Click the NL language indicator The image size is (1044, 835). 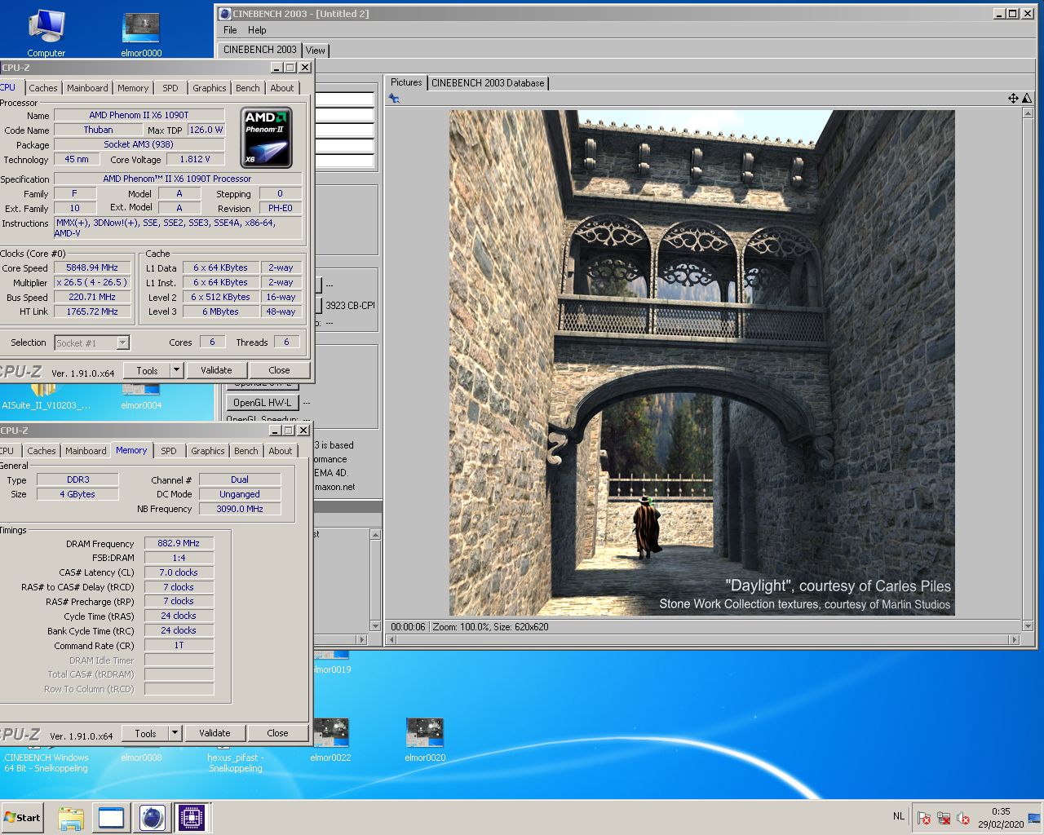pos(898,816)
